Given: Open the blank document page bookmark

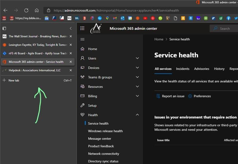Looking at the screenshot, I should (176, 18).
